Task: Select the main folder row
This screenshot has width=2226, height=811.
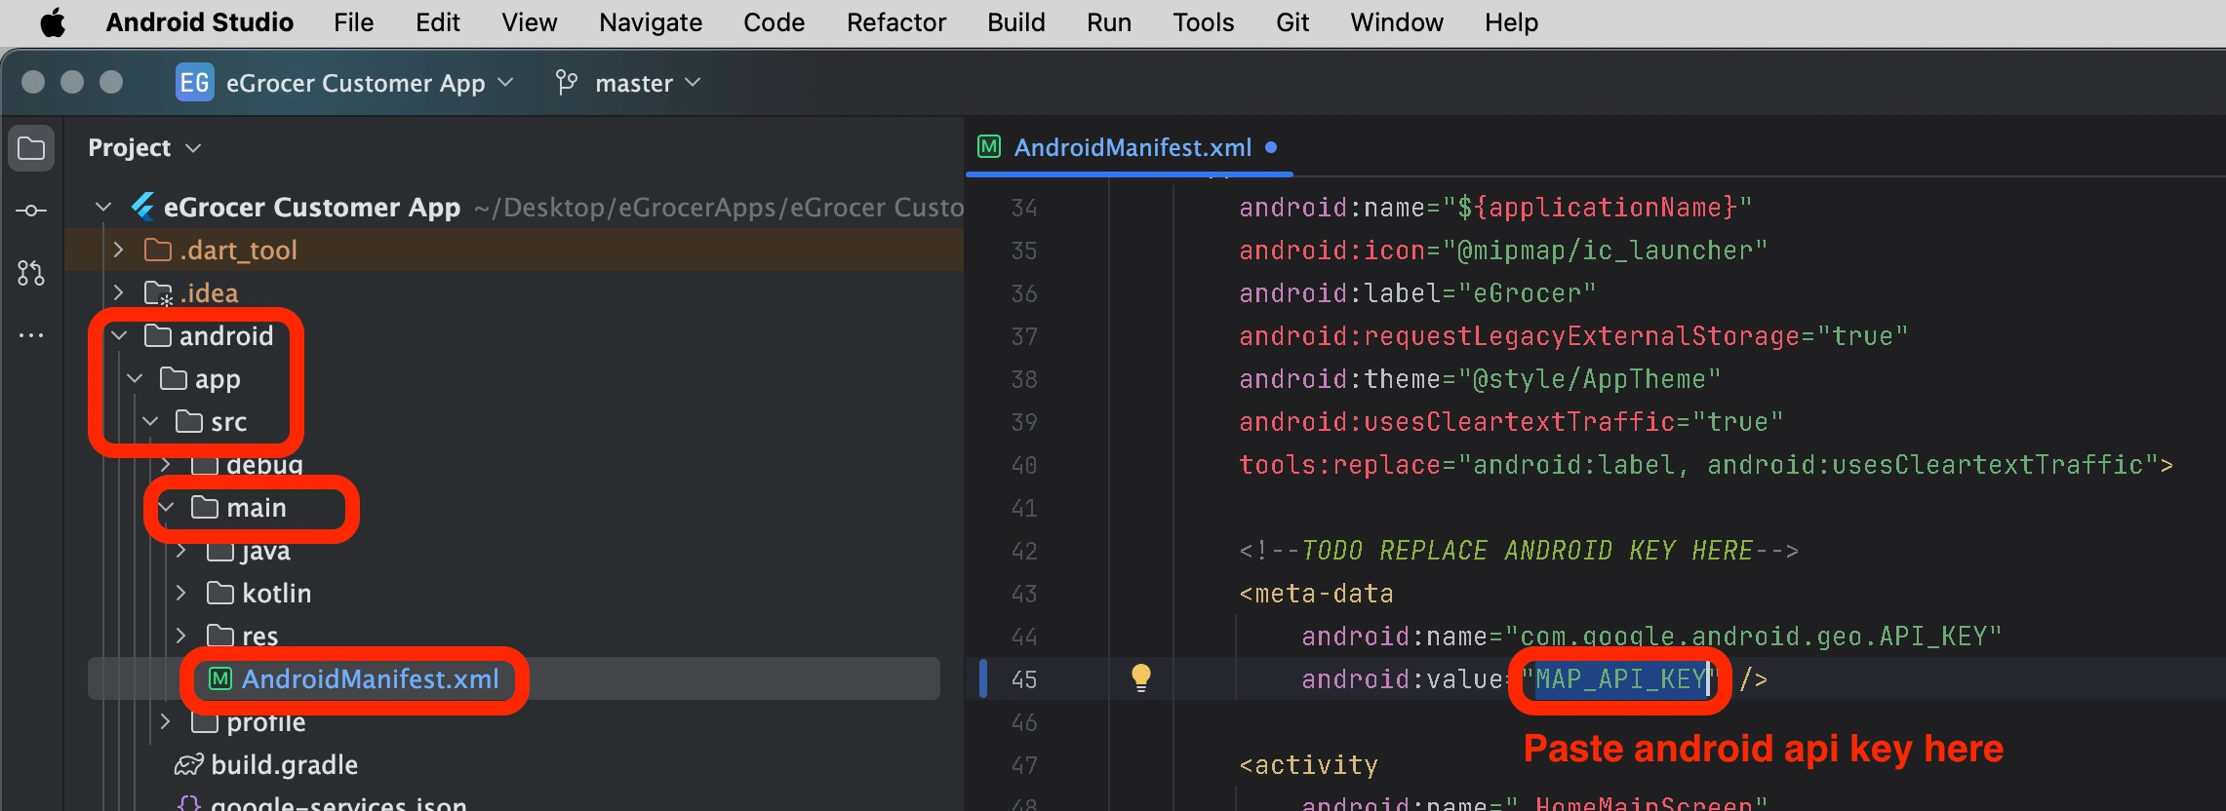Action: tap(514, 507)
